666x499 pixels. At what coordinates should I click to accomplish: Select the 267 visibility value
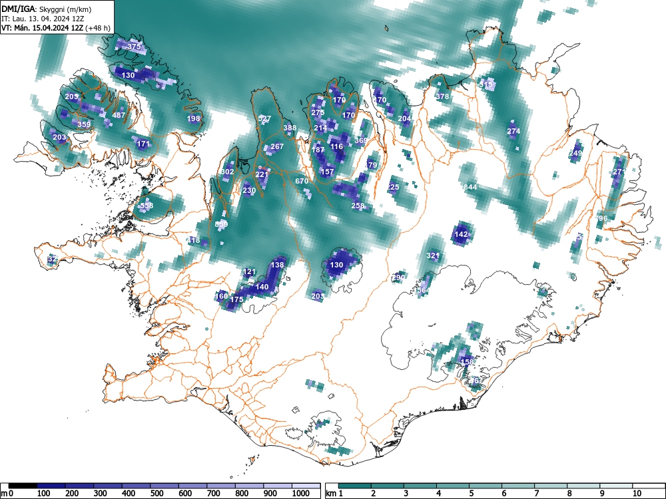(x=277, y=146)
